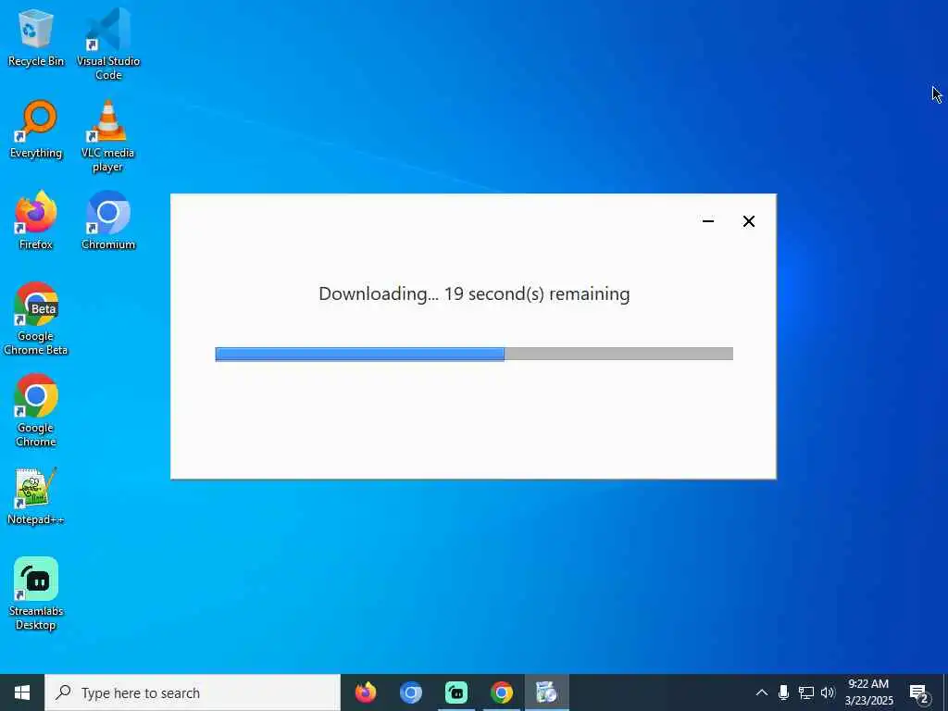Open the Windows Start menu

pyautogui.click(x=22, y=692)
